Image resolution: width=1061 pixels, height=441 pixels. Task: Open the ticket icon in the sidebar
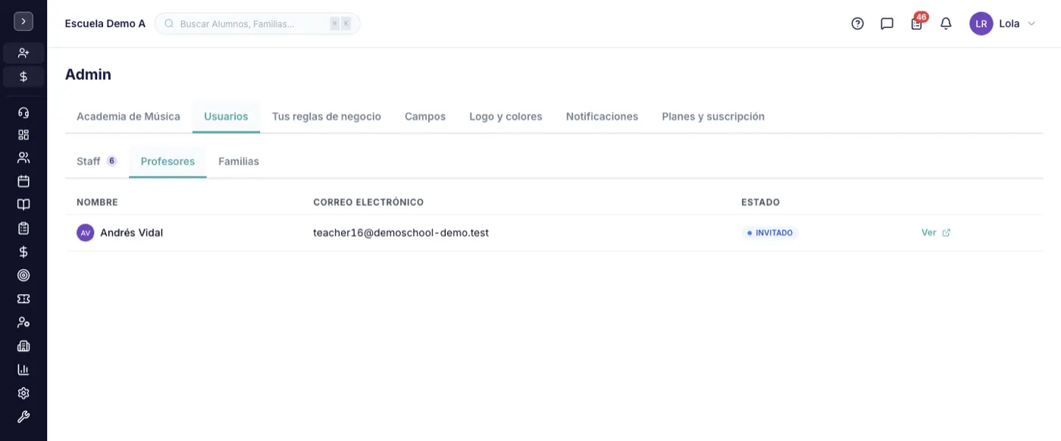click(23, 299)
